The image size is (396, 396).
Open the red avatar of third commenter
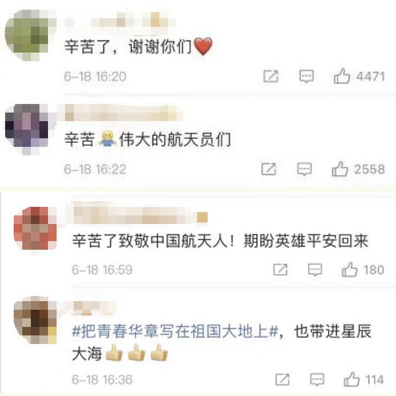35,228
